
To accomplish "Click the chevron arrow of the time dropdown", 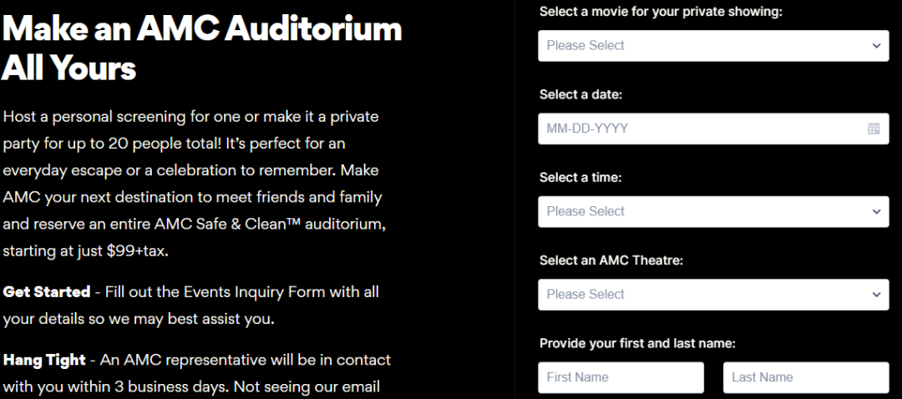I will click(876, 211).
